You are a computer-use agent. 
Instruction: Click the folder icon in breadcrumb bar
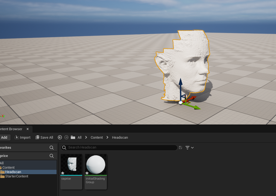pos(73,137)
